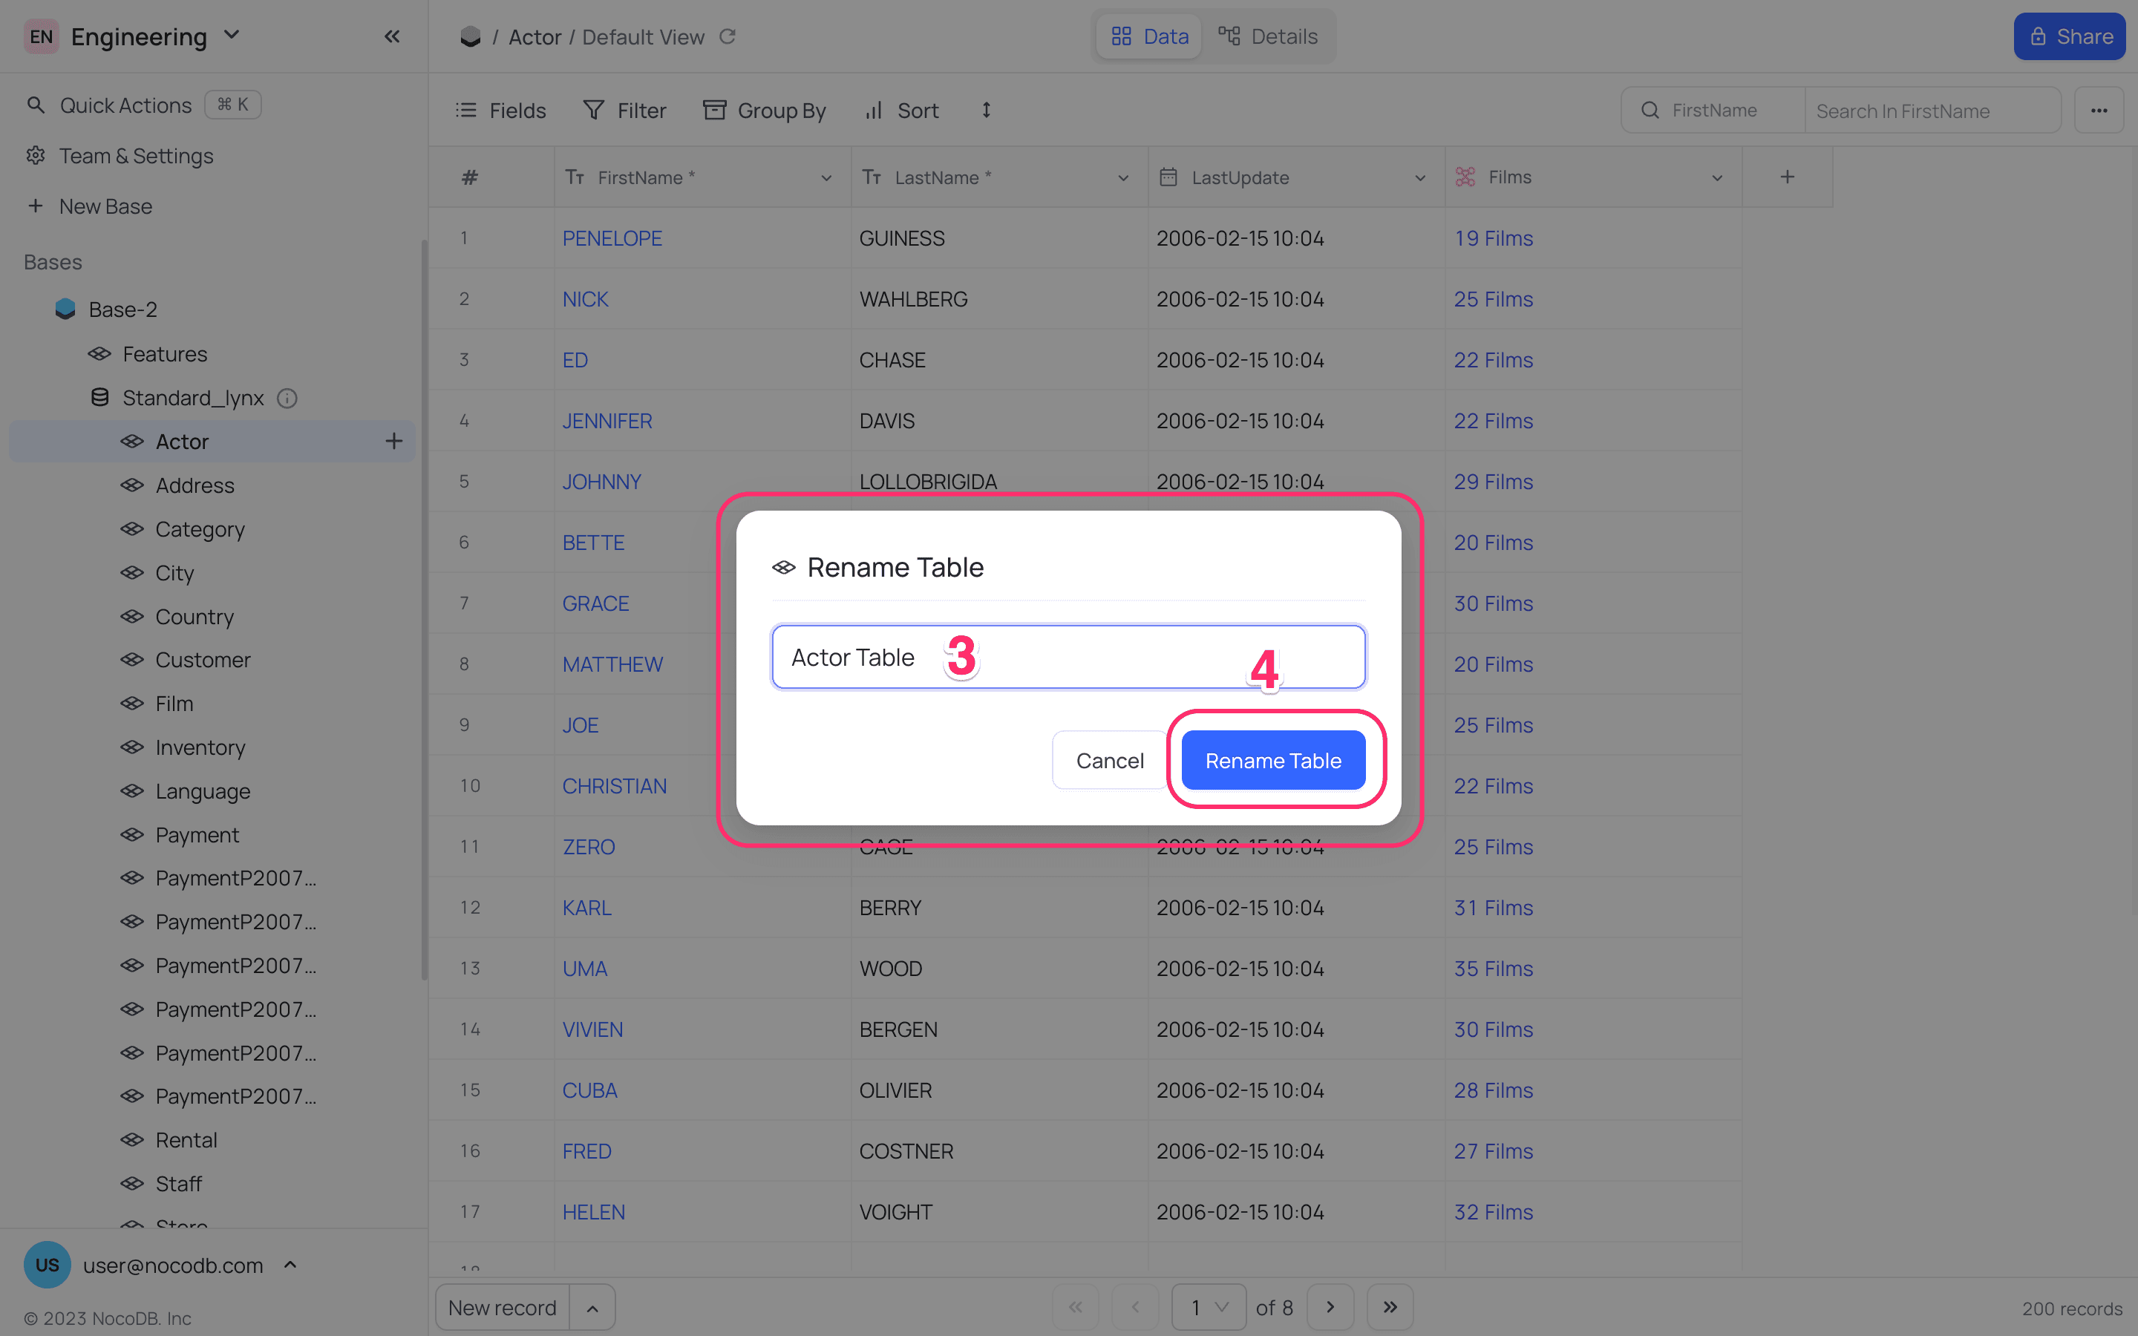
Task: Click the LastUpdate calendar icon
Action: click(x=1168, y=177)
